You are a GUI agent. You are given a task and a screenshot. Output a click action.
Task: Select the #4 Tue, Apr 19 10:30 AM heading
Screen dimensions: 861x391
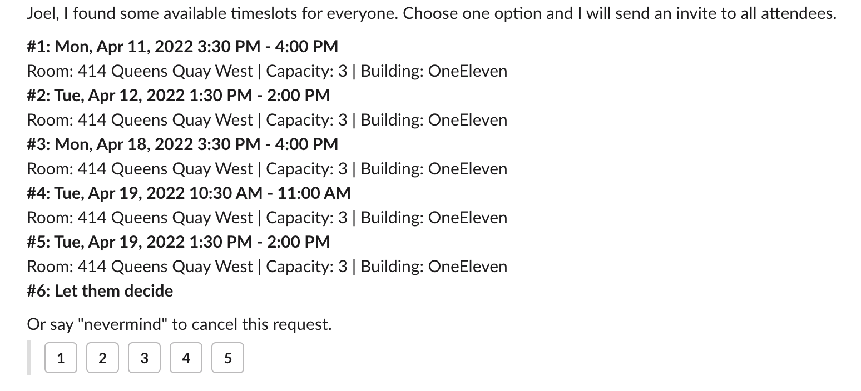click(x=189, y=193)
